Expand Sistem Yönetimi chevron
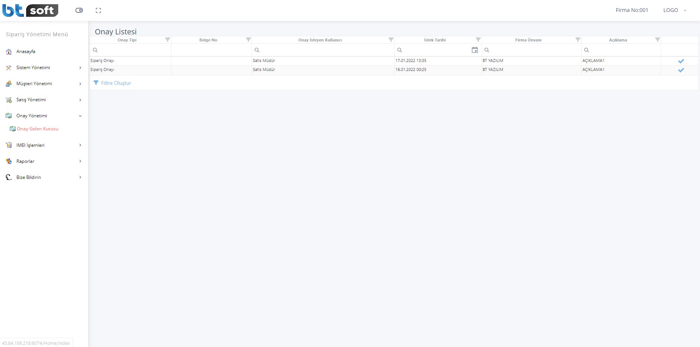700x347 pixels. (80, 68)
